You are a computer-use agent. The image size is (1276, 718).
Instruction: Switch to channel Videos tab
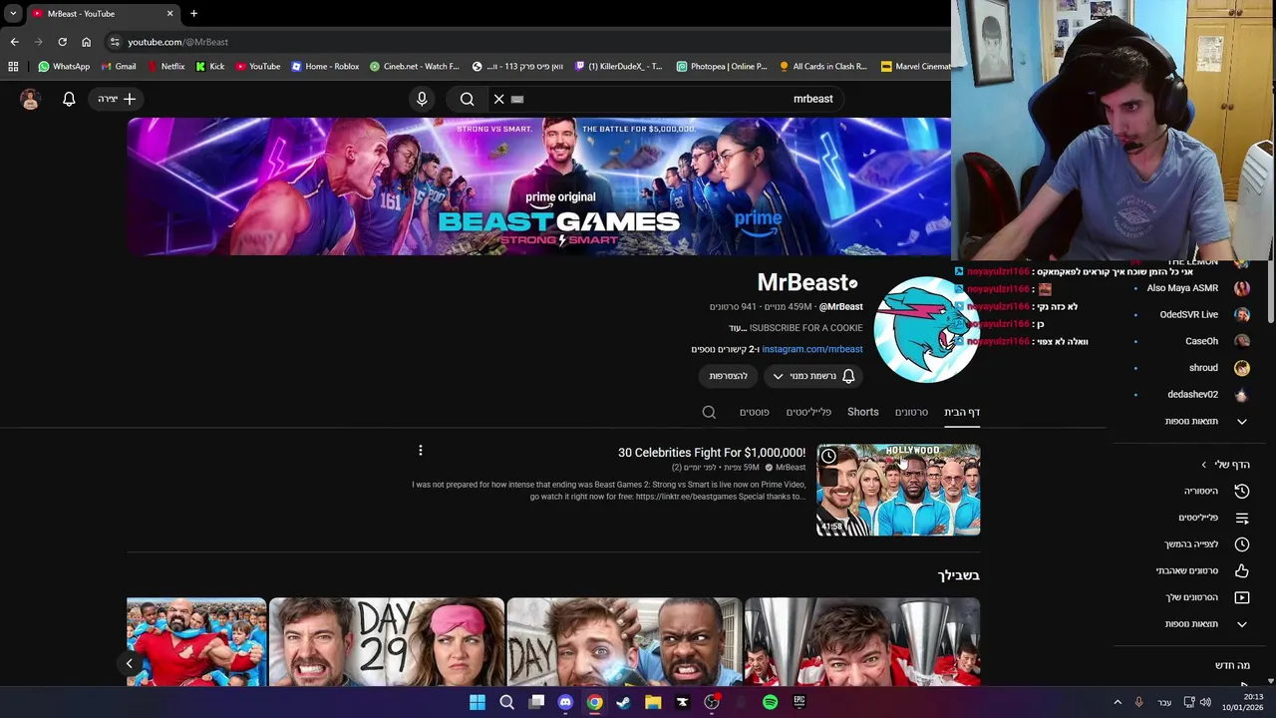click(x=911, y=412)
